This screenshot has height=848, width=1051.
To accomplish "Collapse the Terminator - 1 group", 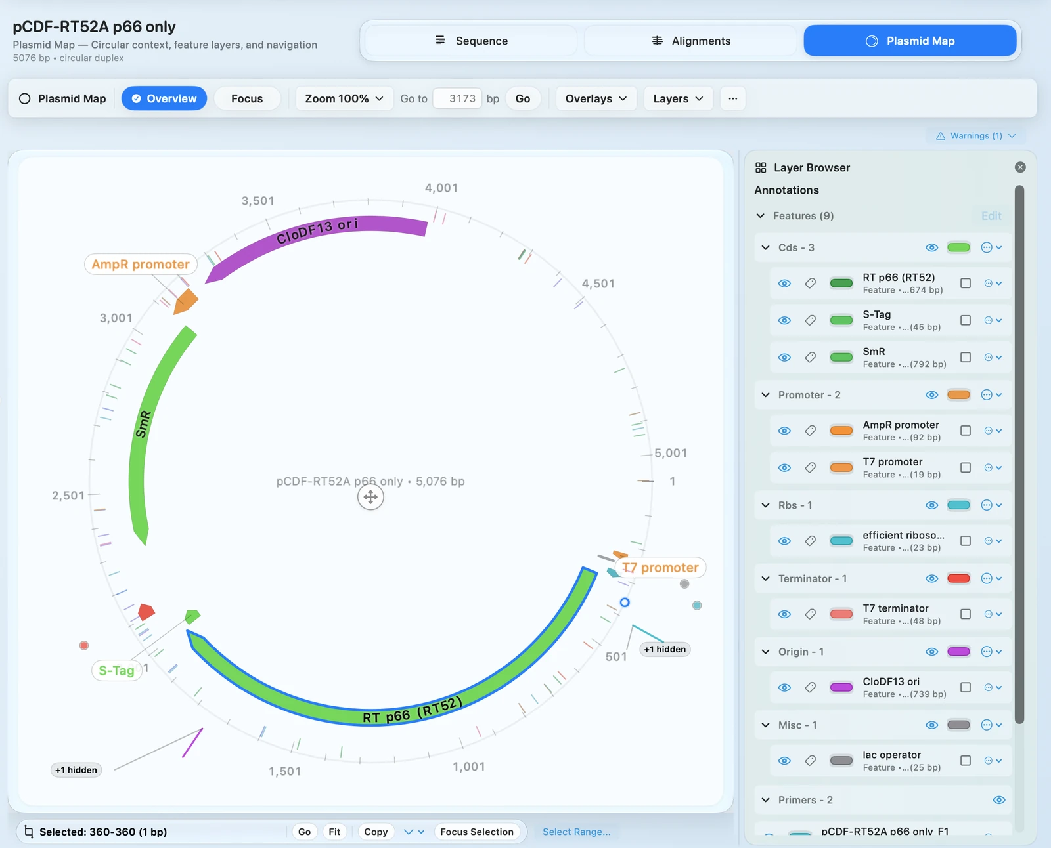I will point(765,578).
